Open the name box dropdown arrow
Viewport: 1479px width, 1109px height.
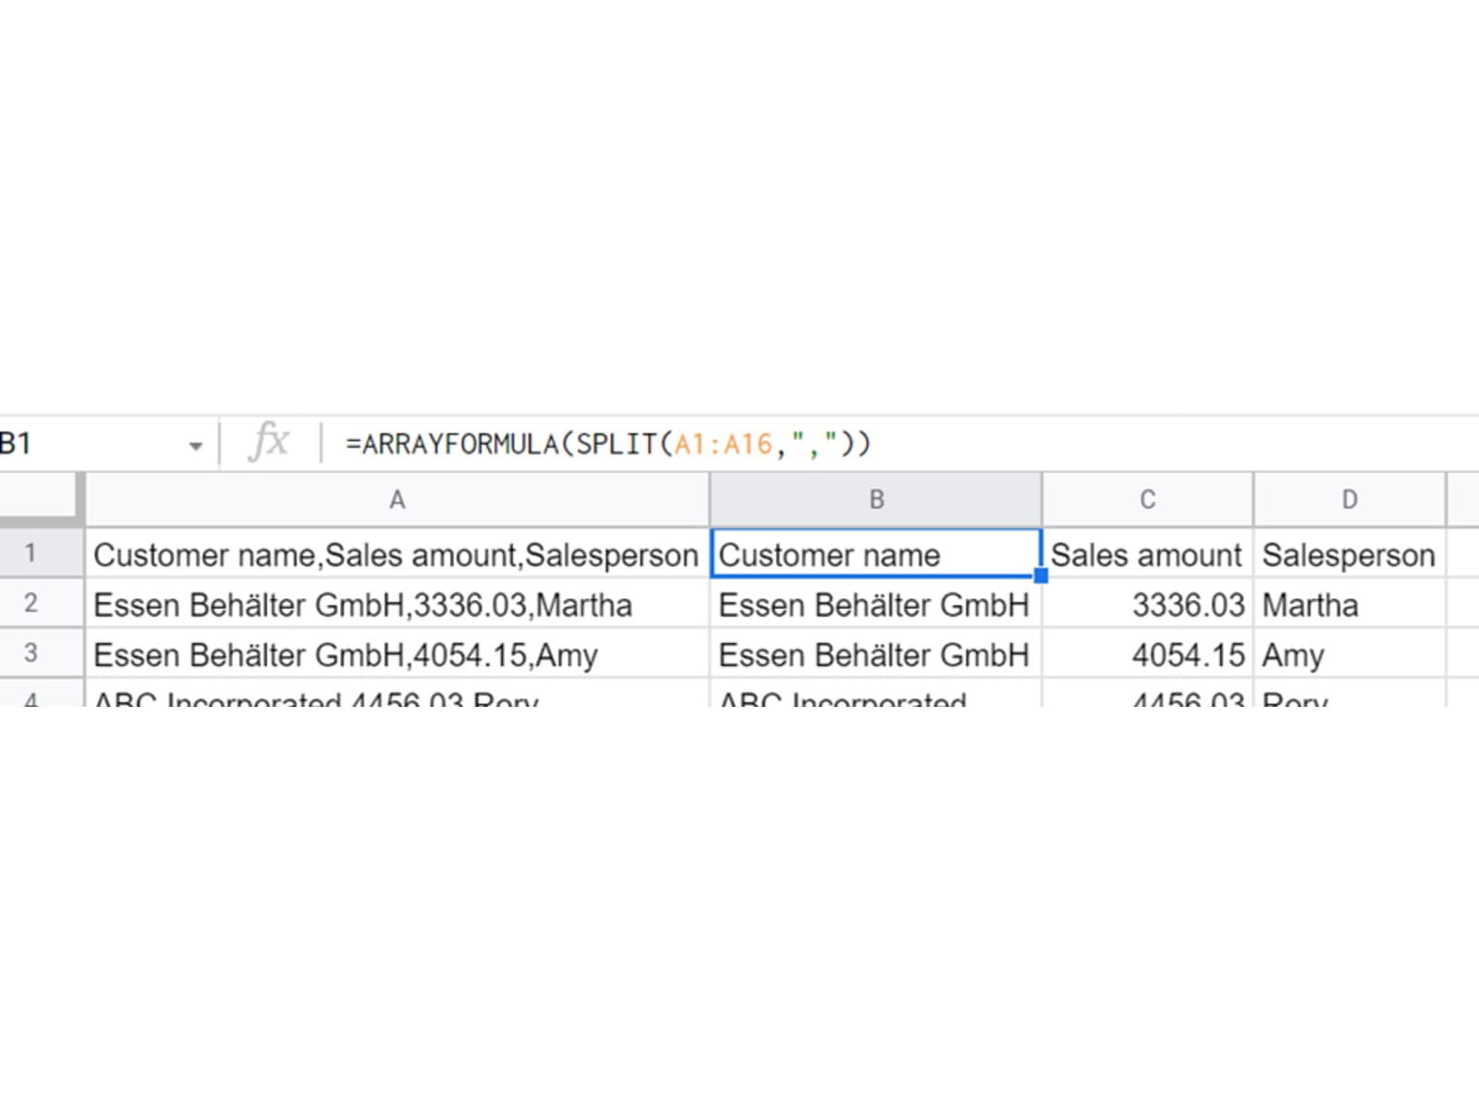tap(195, 445)
